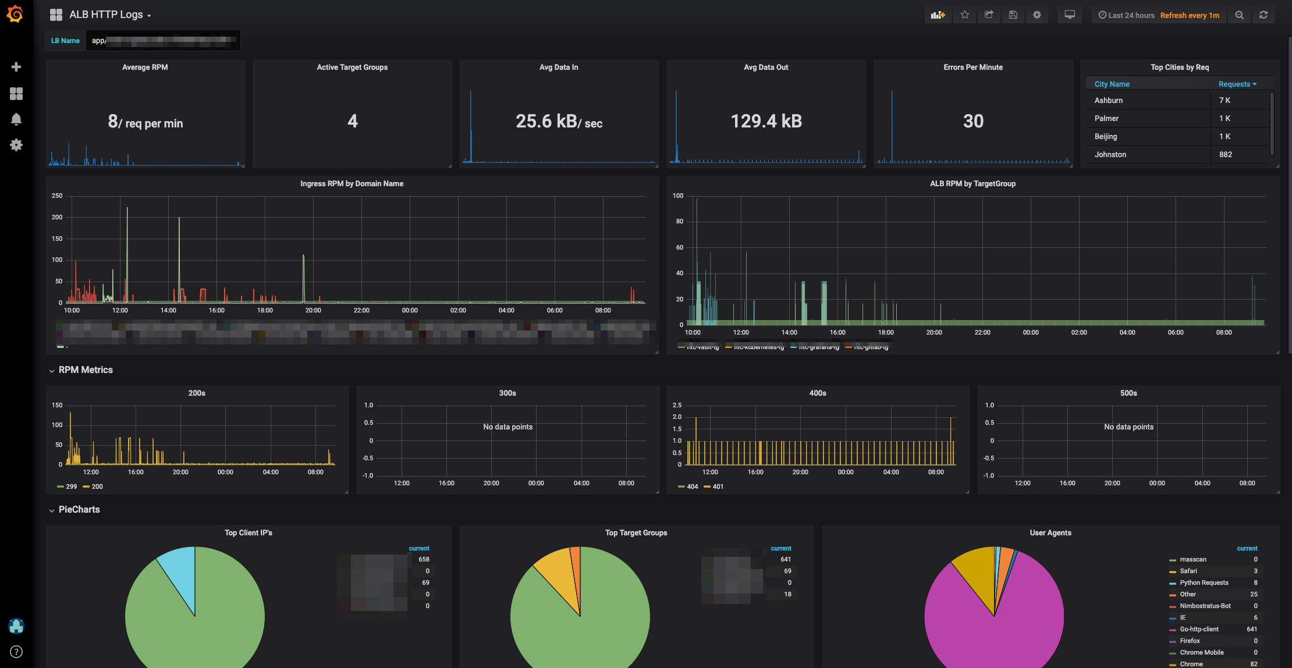Screen dimensions: 1292x668
Task: Toggle the 299 series in 200s legend
Action: point(71,486)
